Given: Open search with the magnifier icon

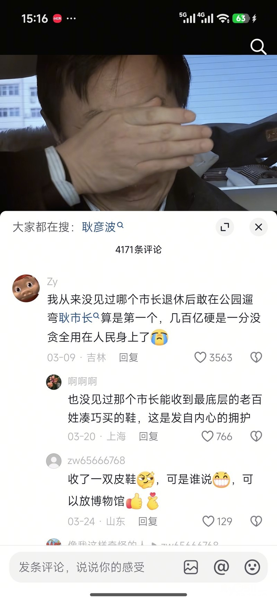Looking at the screenshot, I should [x=258, y=46].
